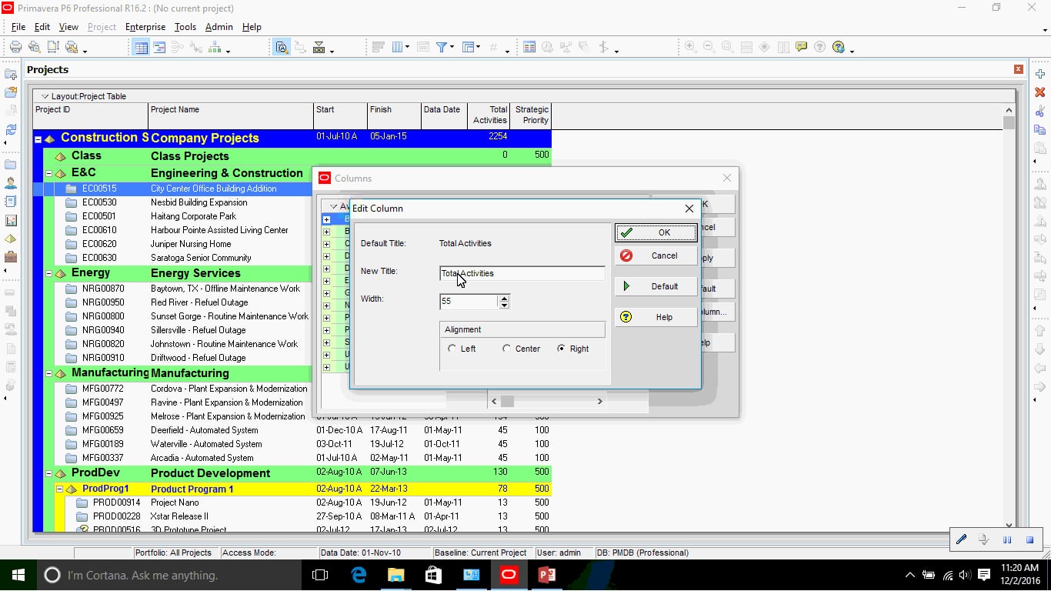The height and width of the screenshot is (591, 1051).
Task: Open the Tools menu
Action: [185, 27]
